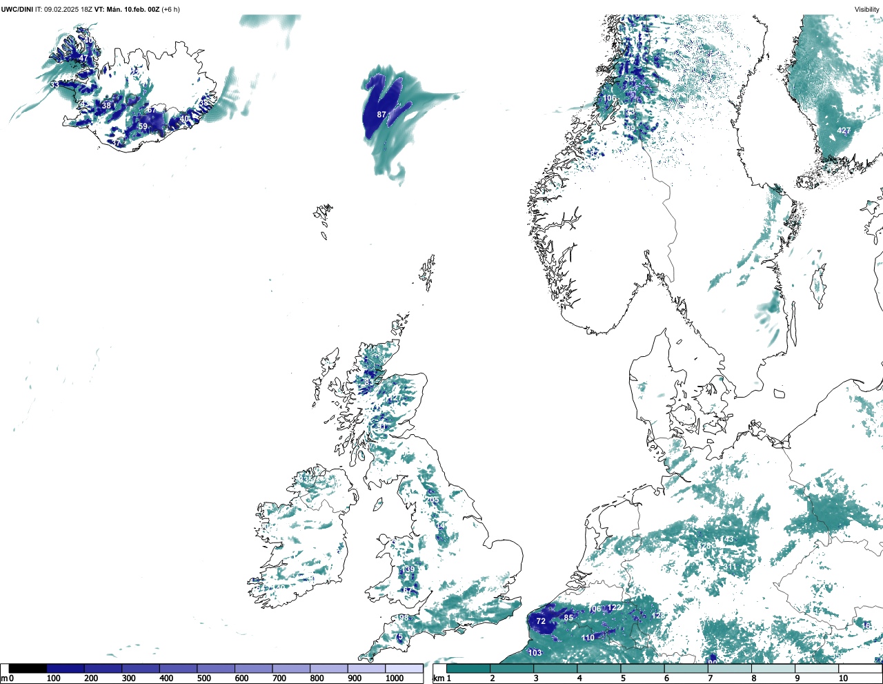
Task: Click the 9–10 km palest legend swatch
Action: click(x=817, y=668)
